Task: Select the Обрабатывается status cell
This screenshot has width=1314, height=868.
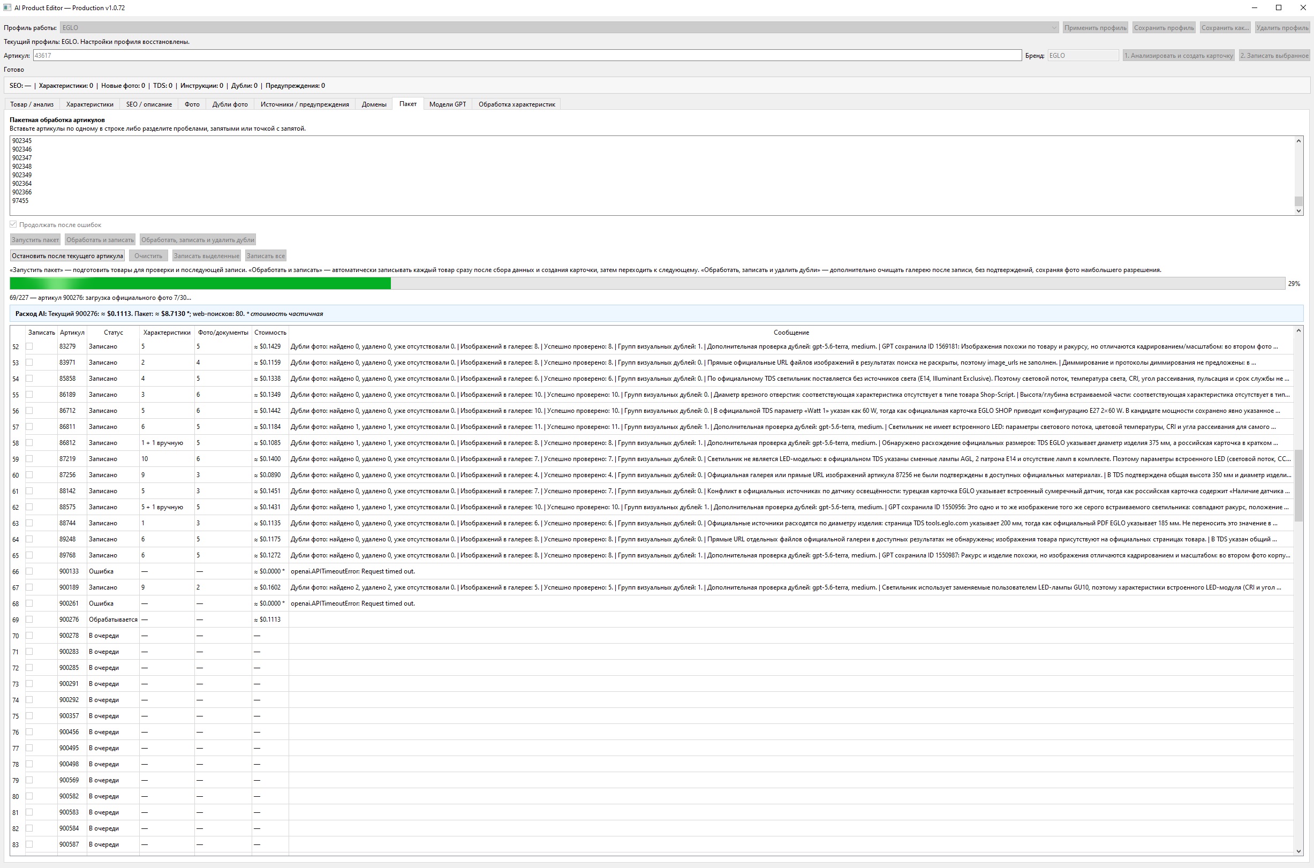Action: [x=113, y=620]
